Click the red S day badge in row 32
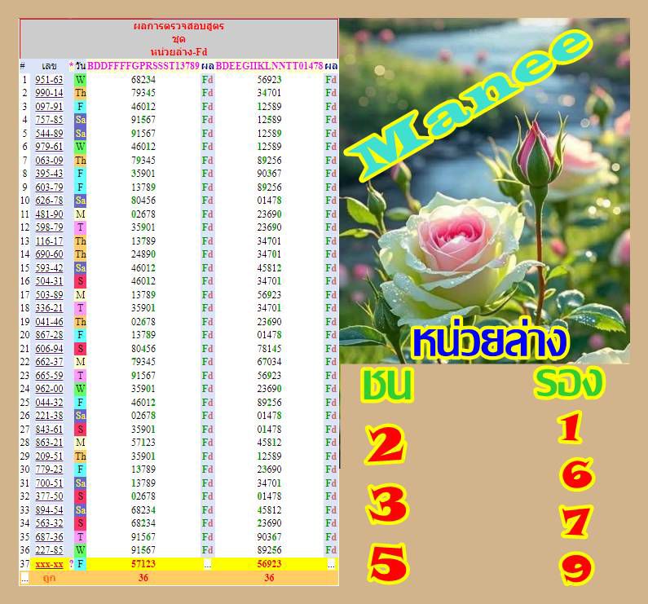Viewport: 648px width, 604px height. coord(80,496)
